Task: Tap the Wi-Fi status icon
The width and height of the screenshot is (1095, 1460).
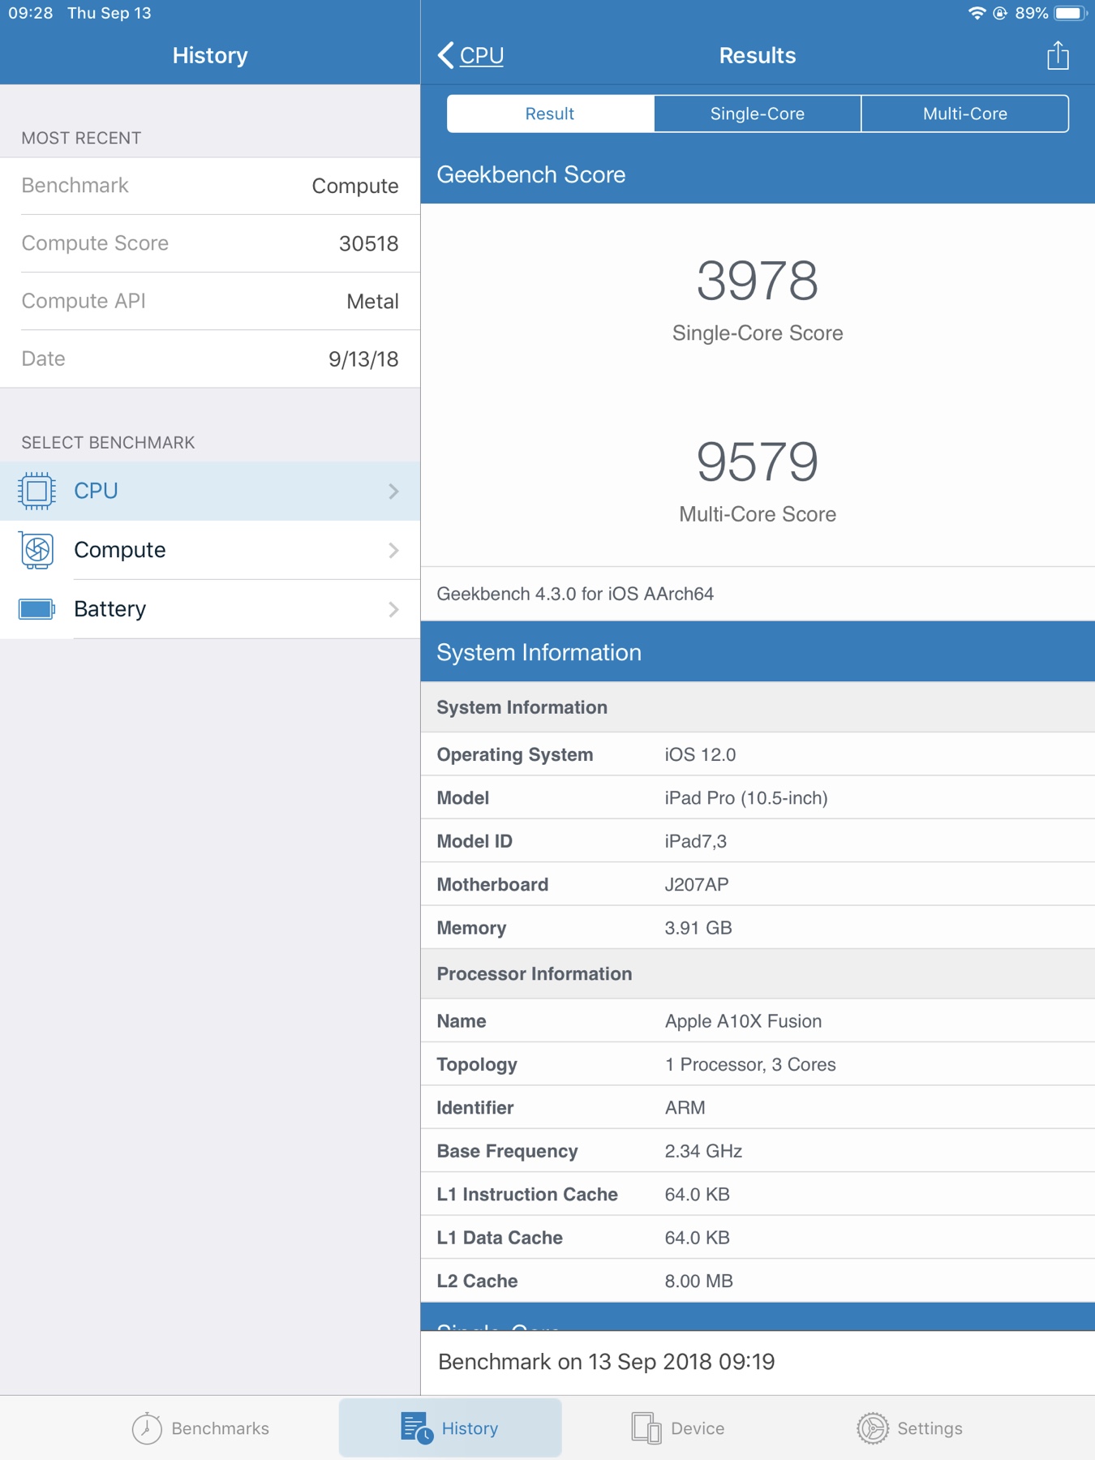Action: click(977, 13)
